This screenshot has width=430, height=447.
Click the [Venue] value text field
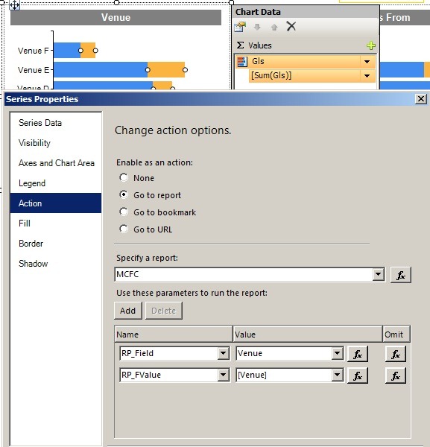pos(284,375)
